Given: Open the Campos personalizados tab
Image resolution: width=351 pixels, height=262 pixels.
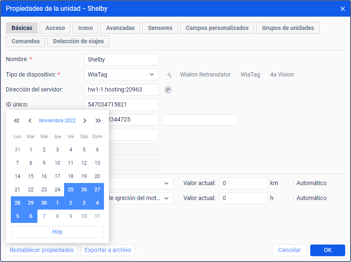Looking at the screenshot, I should [217, 28].
